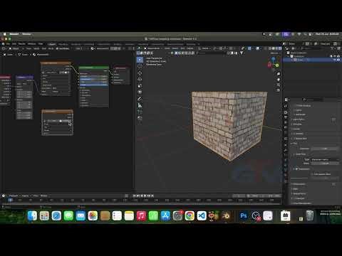
Task: Hide Collection in viewport via eye icon
Action: pyautogui.click(x=335, y=56)
